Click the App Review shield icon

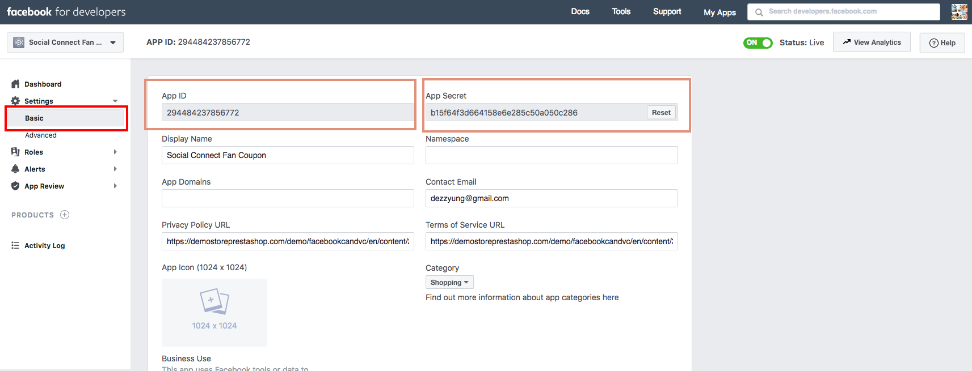15,186
